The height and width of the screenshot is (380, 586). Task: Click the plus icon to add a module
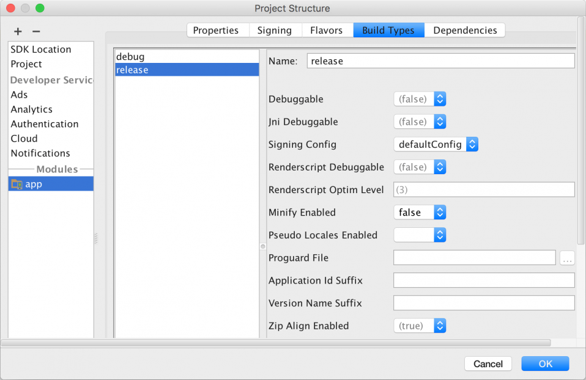tap(17, 31)
